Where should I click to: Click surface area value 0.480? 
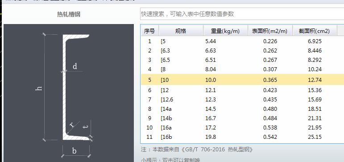(270, 109)
